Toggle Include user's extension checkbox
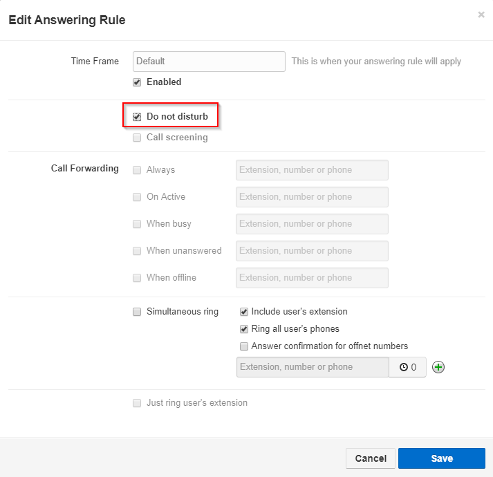Screen dimensions: 493x477 pos(244,312)
